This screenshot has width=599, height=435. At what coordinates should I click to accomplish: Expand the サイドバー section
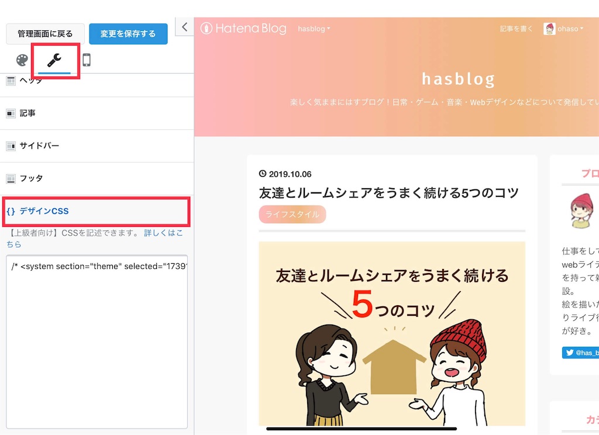(97, 146)
